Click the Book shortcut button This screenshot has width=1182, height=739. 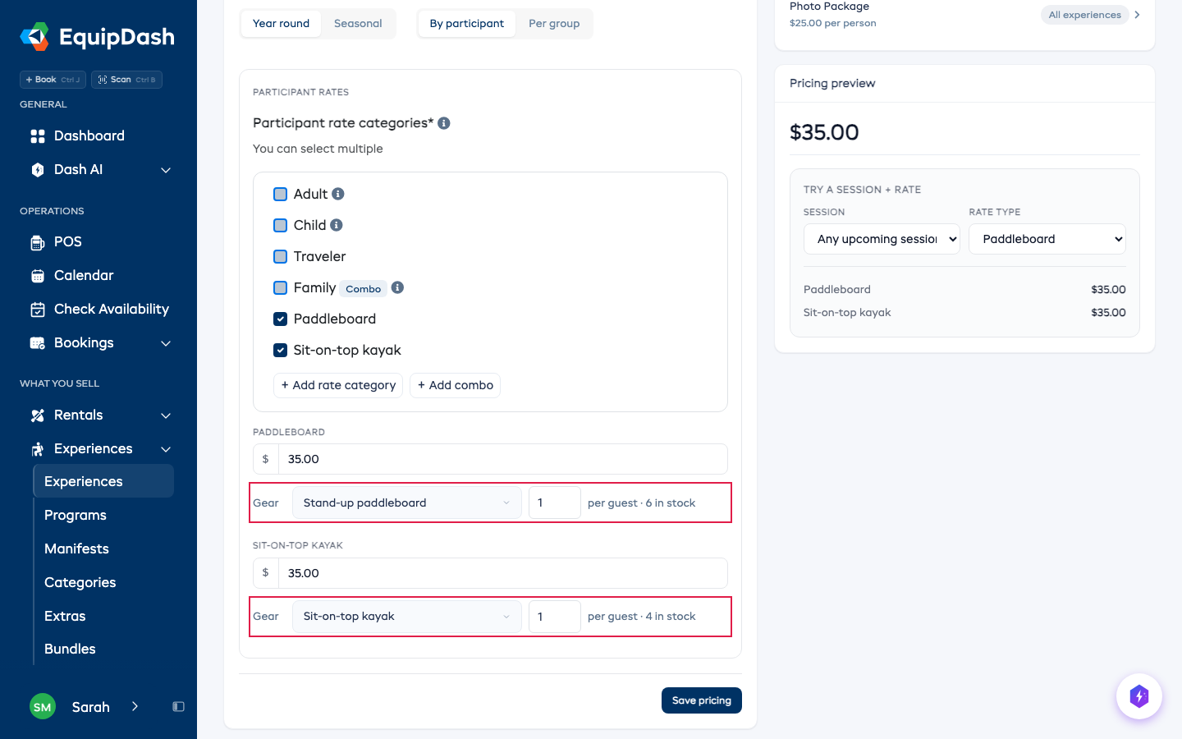53,80
